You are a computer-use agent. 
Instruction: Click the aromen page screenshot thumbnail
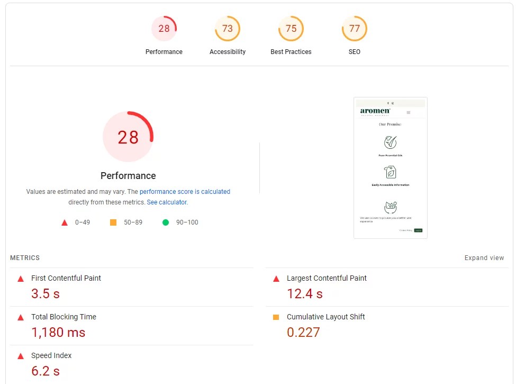pos(390,168)
